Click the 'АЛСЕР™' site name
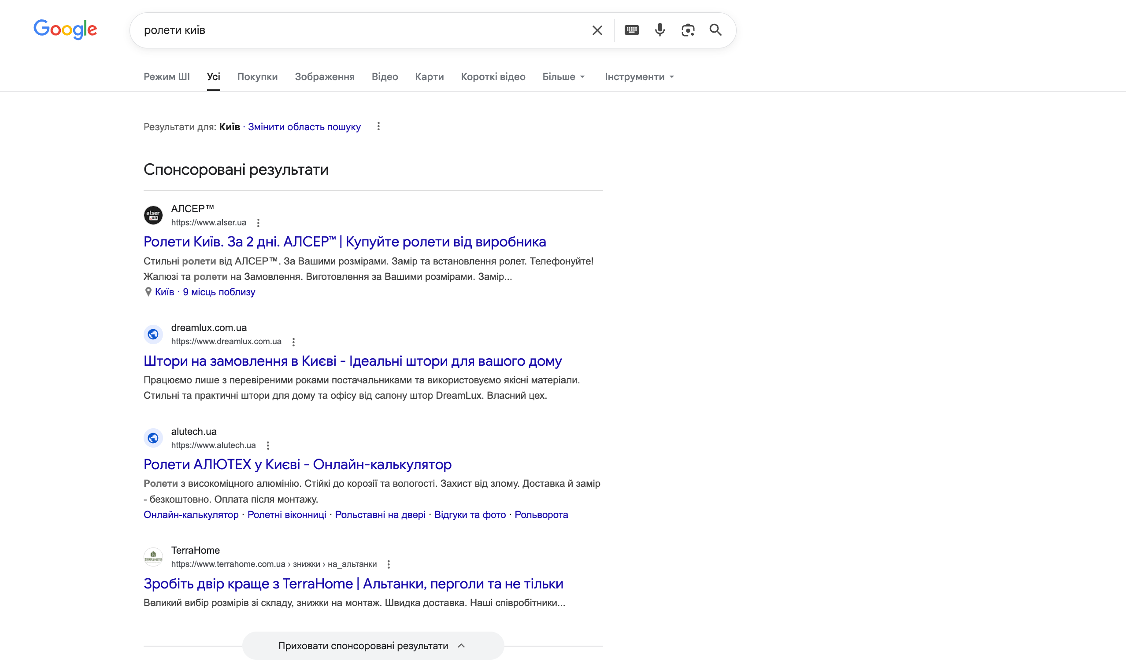This screenshot has height=669, width=1126. coord(192,209)
